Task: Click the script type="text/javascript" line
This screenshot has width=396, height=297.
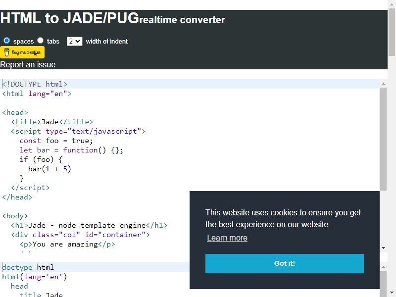Action: click(x=78, y=131)
